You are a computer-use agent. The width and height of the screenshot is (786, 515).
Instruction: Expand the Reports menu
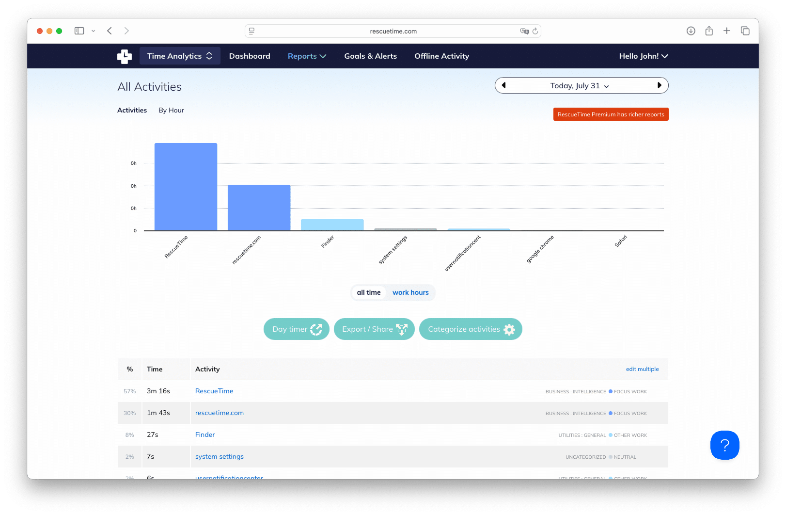tap(307, 56)
